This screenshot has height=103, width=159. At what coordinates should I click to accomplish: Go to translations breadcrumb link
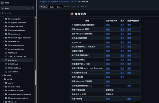(65, 2)
